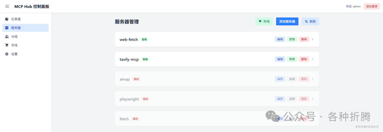Edit the playwright server
This screenshot has height=132, width=383.
[x=280, y=99]
